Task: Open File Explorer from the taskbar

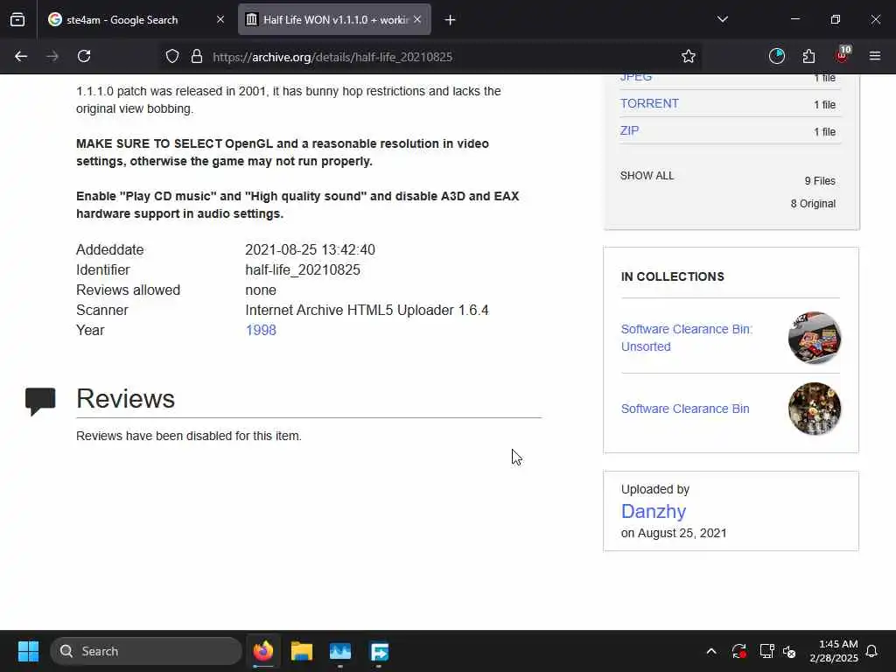Action: pyautogui.click(x=302, y=651)
